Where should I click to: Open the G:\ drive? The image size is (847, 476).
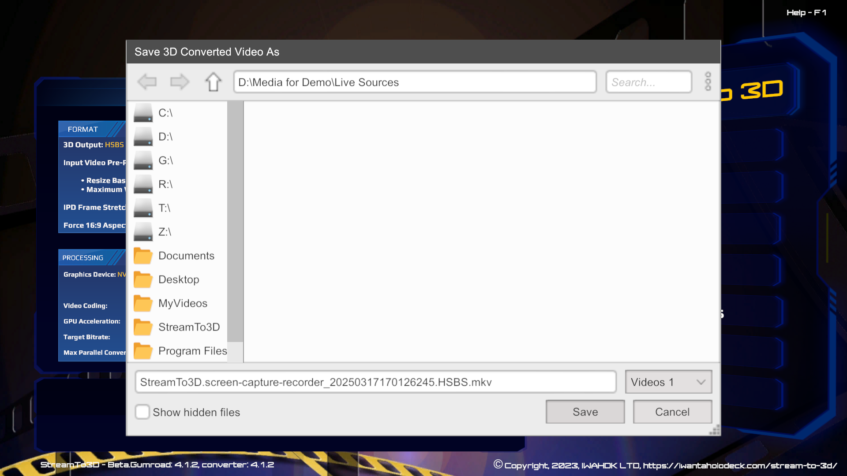[165, 160]
